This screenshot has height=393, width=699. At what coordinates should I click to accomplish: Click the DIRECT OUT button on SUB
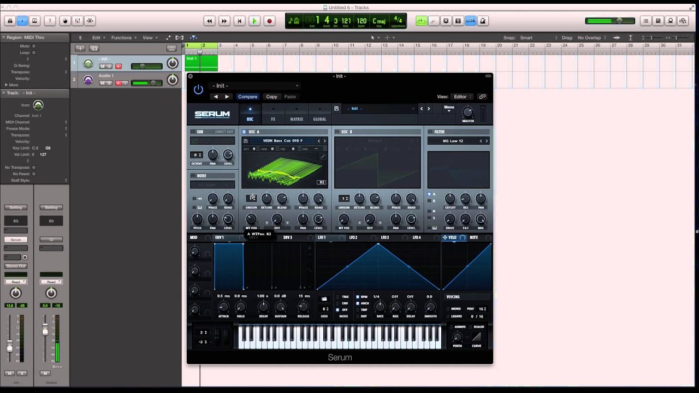tap(224, 132)
